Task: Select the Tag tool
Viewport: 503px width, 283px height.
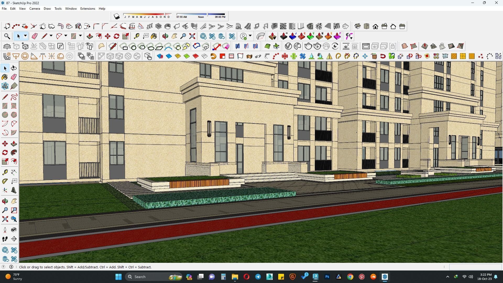Action: coord(14,86)
